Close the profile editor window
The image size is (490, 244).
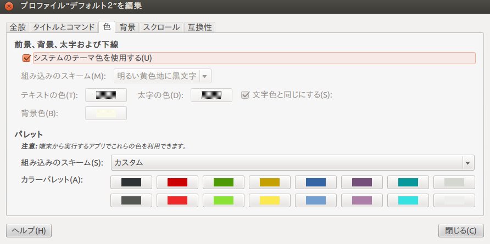[x=9, y=6]
